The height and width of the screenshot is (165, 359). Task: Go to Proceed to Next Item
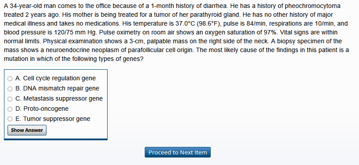coord(178,152)
